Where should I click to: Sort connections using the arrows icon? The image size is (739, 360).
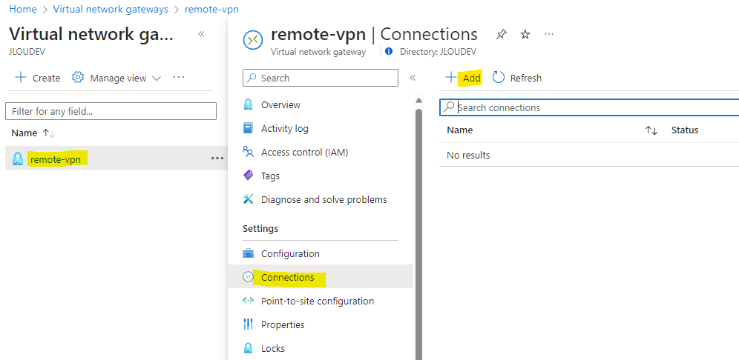click(x=651, y=130)
